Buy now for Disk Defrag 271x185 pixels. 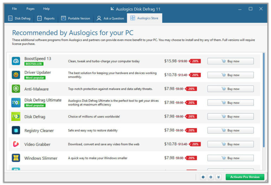(230, 116)
